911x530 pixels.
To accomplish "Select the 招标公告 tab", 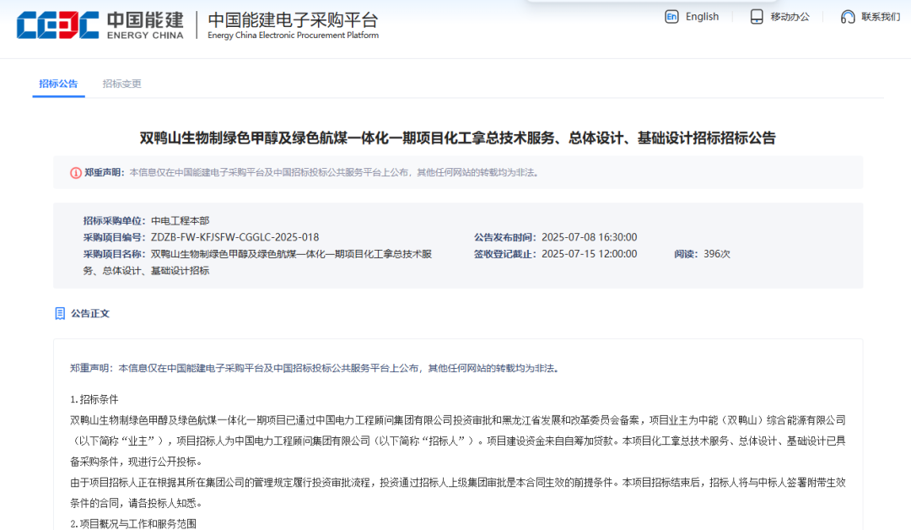I will point(58,84).
